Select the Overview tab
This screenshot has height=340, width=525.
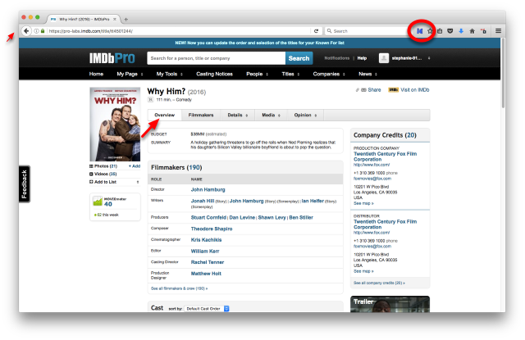coord(164,115)
